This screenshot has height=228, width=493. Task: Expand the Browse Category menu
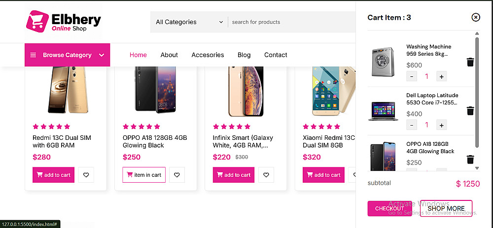[x=67, y=55]
